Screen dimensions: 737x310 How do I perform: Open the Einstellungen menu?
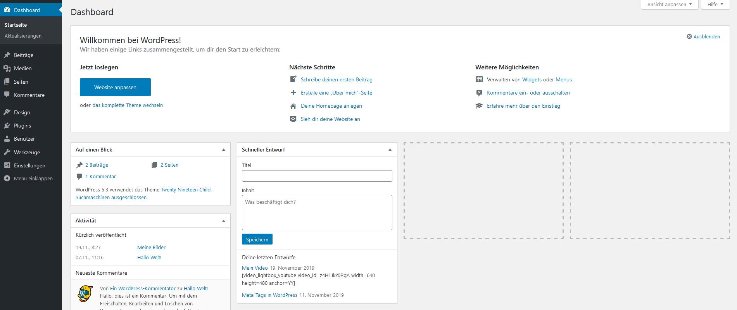[x=31, y=165]
